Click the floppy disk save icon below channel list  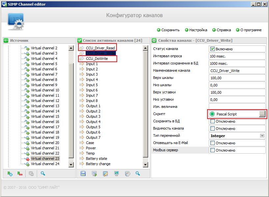(83, 174)
